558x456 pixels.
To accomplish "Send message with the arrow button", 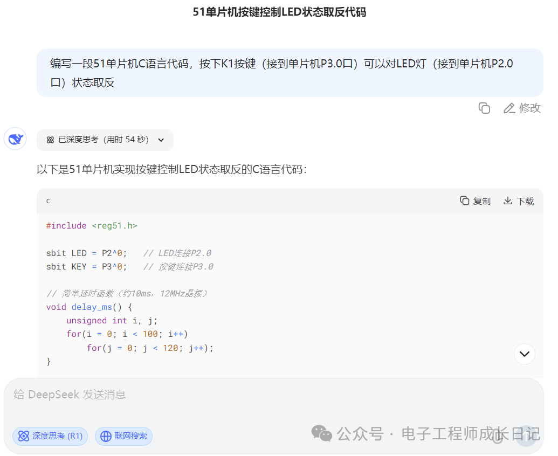I will pyautogui.click(x=526, y=437).
